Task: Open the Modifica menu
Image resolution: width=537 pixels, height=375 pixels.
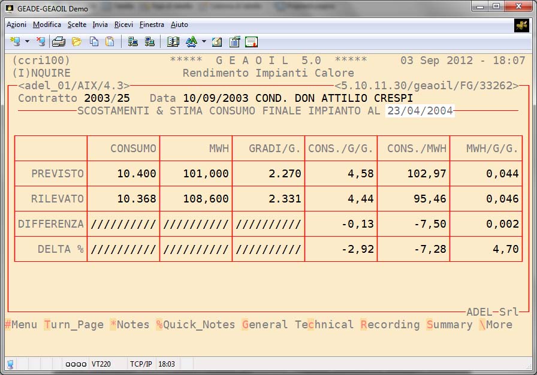Action: tap(47, 25)
